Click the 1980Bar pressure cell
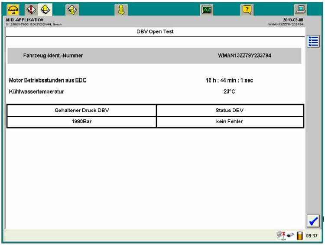Screen dimensions: 325x245 tap(81, 122)
